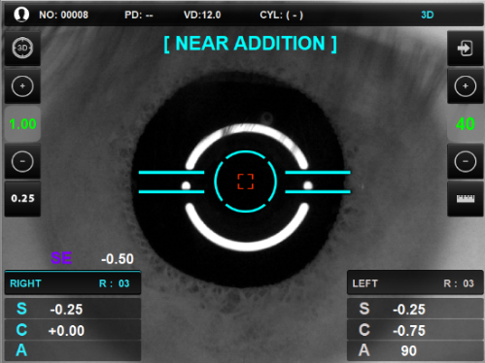Click the green 1.00 addition value
The width and height of the screenshot is (485, 363).
tap(22, 124)
